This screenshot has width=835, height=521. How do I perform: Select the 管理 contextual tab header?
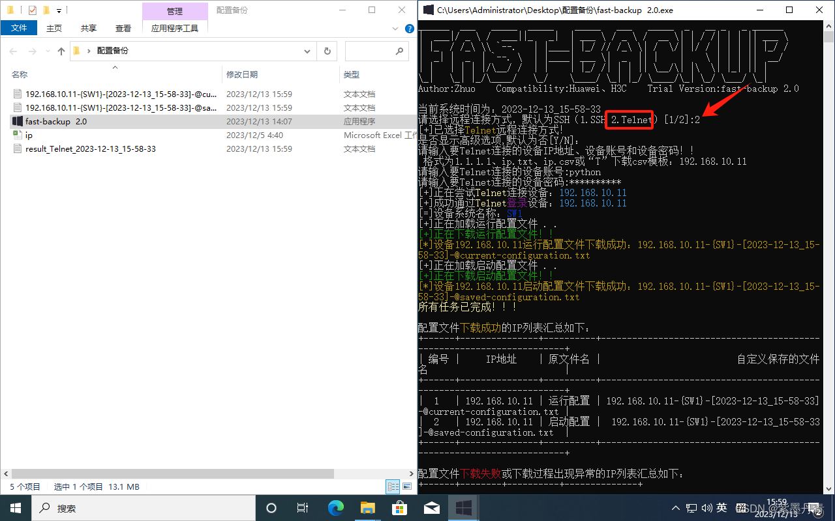point(175,11)
